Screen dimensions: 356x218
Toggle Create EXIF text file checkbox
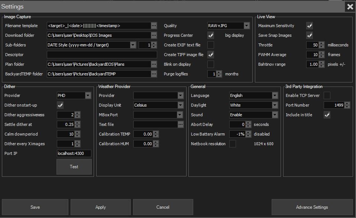tap(211, 45)
